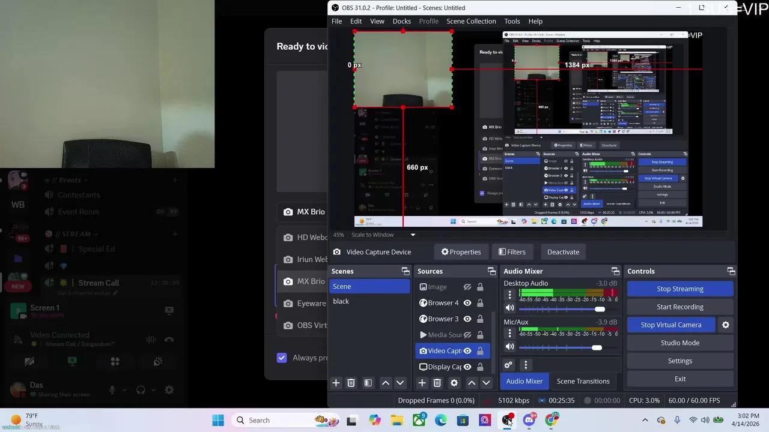Open the Edit menu

point(356,21)
